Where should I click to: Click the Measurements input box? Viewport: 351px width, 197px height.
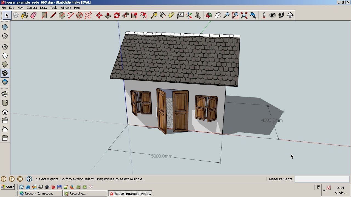322,179
